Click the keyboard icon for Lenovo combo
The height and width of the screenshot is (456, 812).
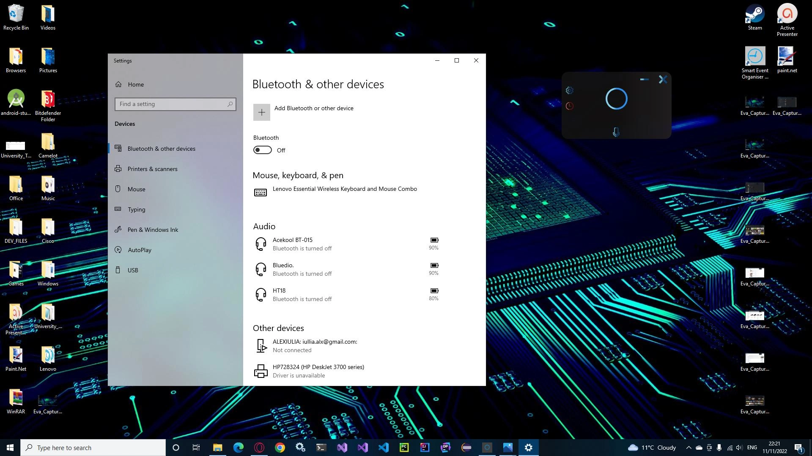261,193
